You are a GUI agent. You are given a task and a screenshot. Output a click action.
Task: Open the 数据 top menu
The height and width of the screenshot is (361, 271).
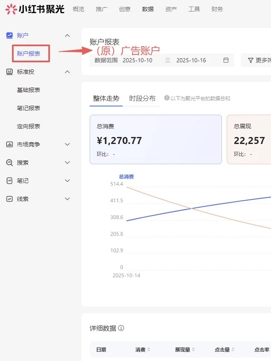pyautogui.click(x=148, y=9)
